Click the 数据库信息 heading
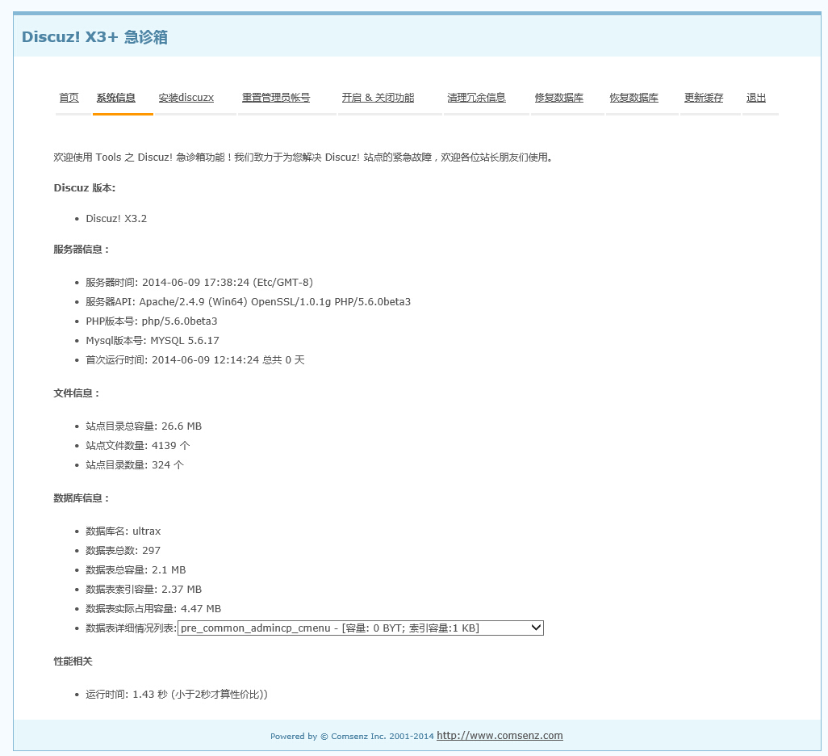Image resolution: width=828 pixels, height=756 pixels. 81,498
